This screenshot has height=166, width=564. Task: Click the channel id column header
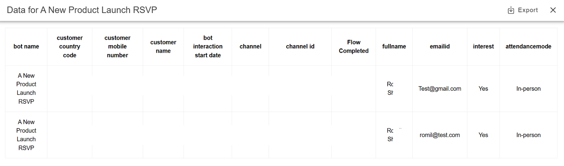[300, 47]
